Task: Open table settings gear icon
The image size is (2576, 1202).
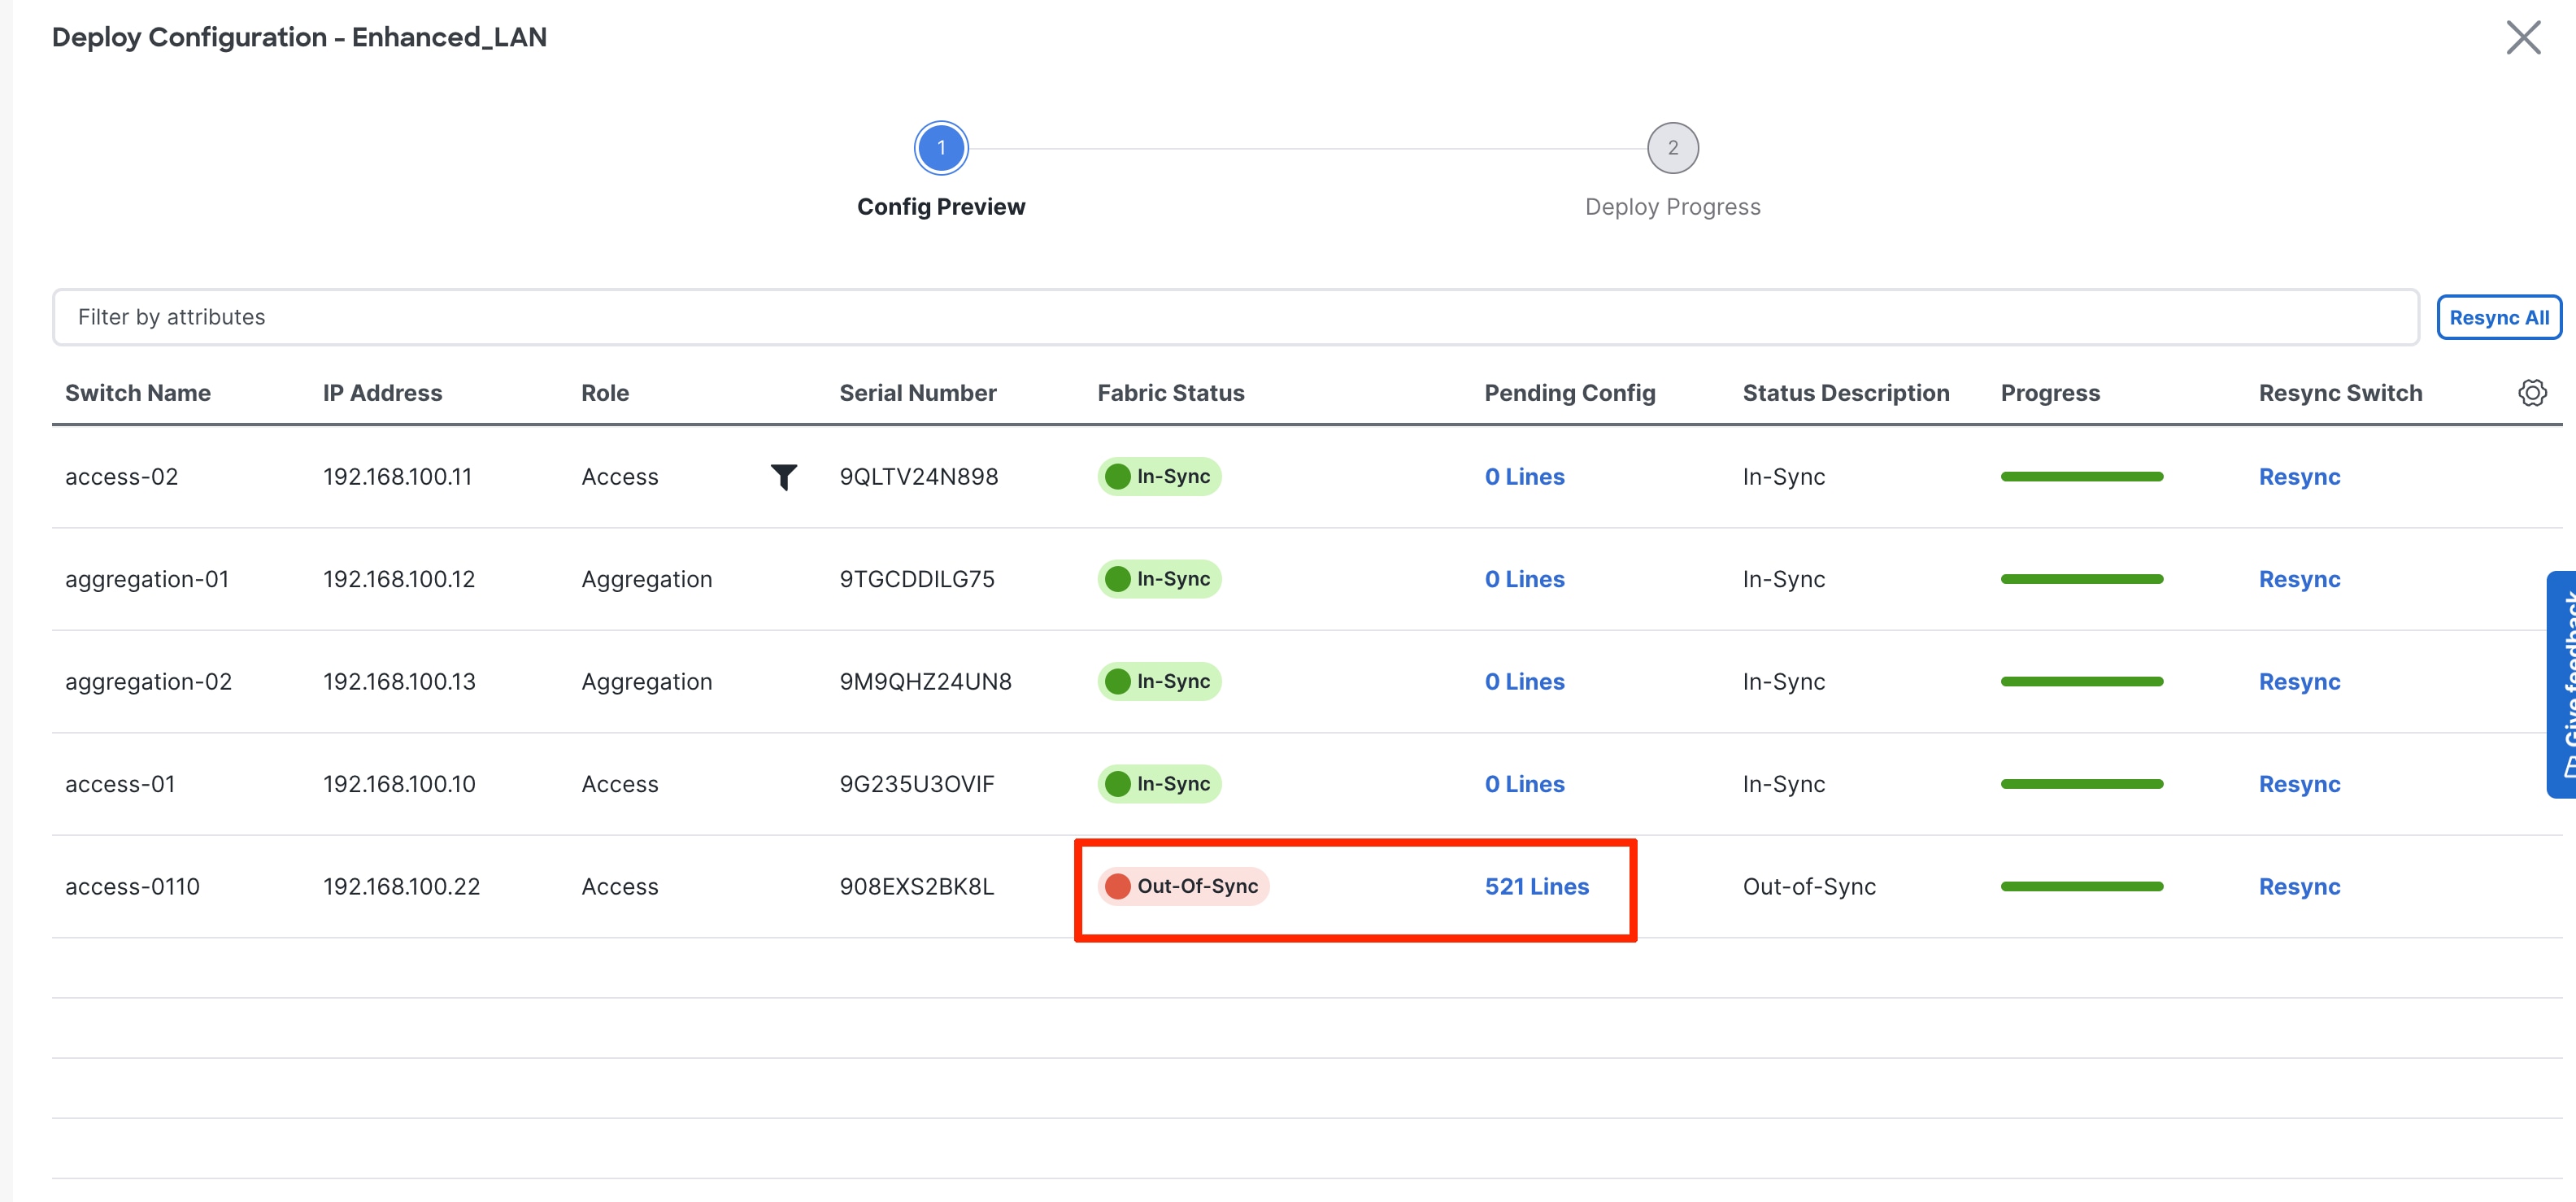Action: [2531, 393]
